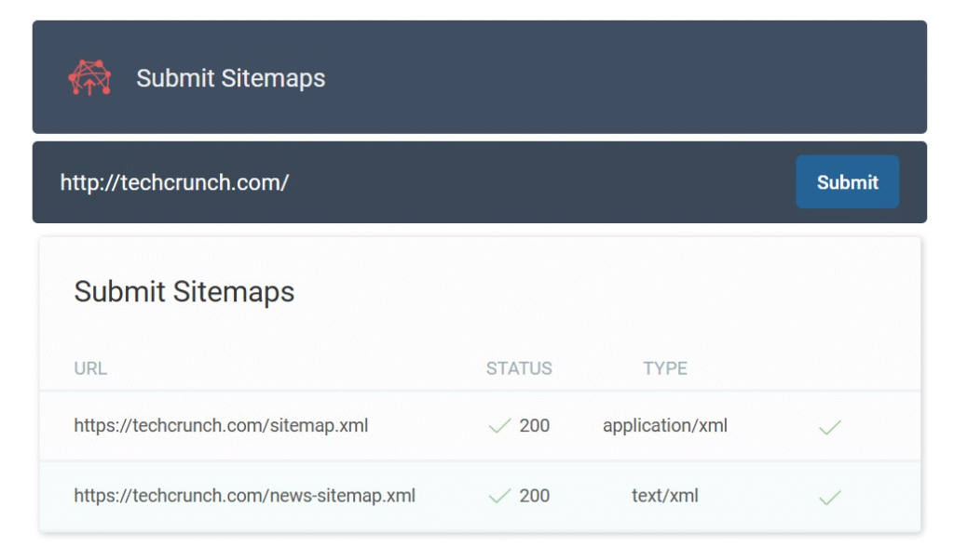Open the https://techcrunch.com/news-sitemap.xml link
Viewport: 954px width, 560px height.
(245, 496)
